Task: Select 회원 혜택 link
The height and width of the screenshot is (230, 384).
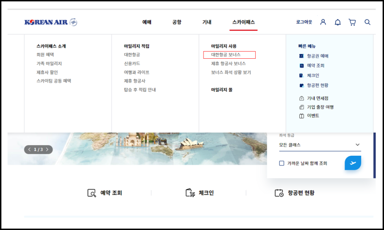Action: click(45, 55)
